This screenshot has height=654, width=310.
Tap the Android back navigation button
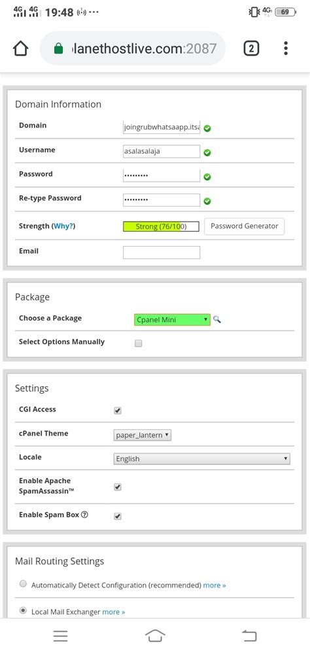[249, 636]
